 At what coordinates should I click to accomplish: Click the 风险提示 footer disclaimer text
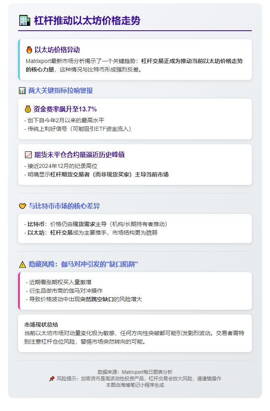pyautogui.click(x=139, y=379)
